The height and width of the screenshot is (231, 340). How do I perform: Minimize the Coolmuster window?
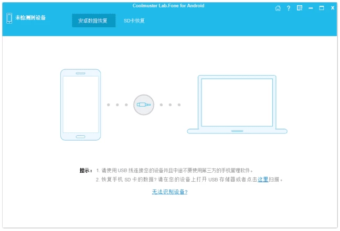pyautogui.click(x=311, y=8)
